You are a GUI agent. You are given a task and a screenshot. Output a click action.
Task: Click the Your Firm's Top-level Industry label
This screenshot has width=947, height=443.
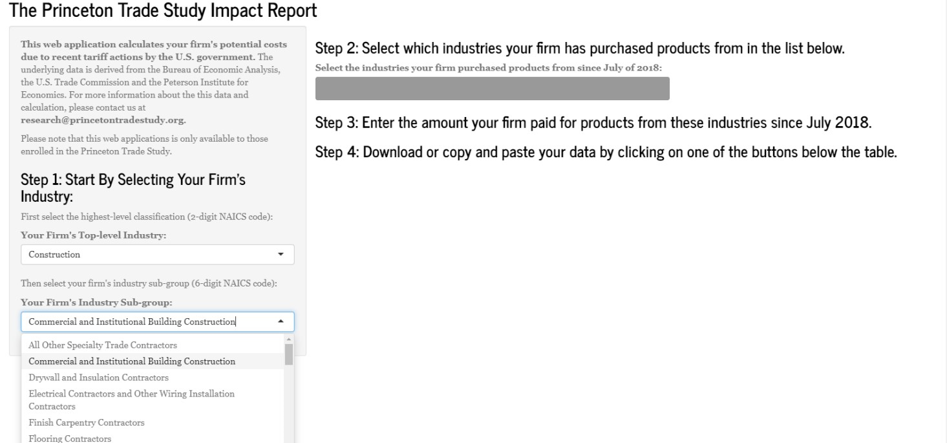click(x=93, y=235)
